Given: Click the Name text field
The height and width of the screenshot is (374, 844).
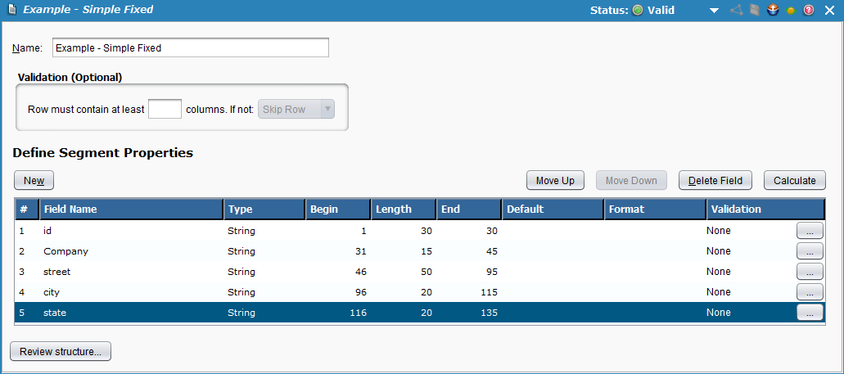Looking at the screenshot, I should tap(190, 48).
